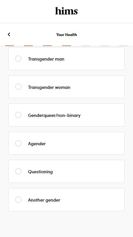133x237 pixels.
Task: Click the last gray progress segment
Action: 123,46
